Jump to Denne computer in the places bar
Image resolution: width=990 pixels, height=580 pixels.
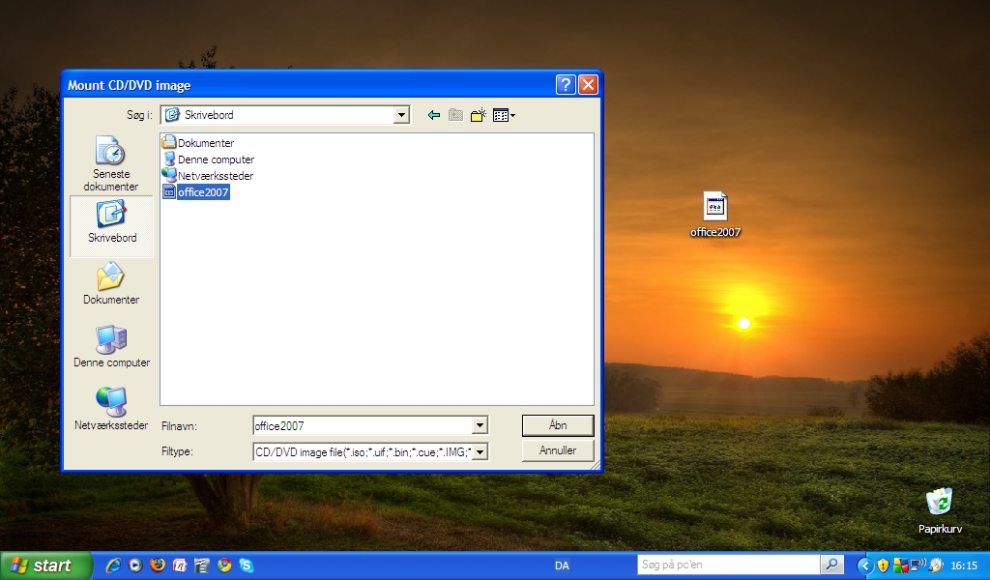point(111,347)
